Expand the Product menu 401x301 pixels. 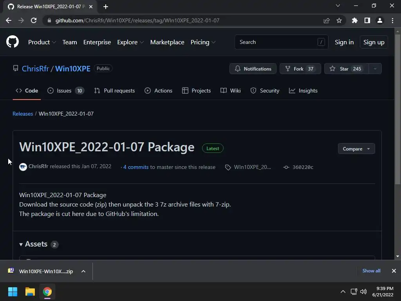click(42, 42)
